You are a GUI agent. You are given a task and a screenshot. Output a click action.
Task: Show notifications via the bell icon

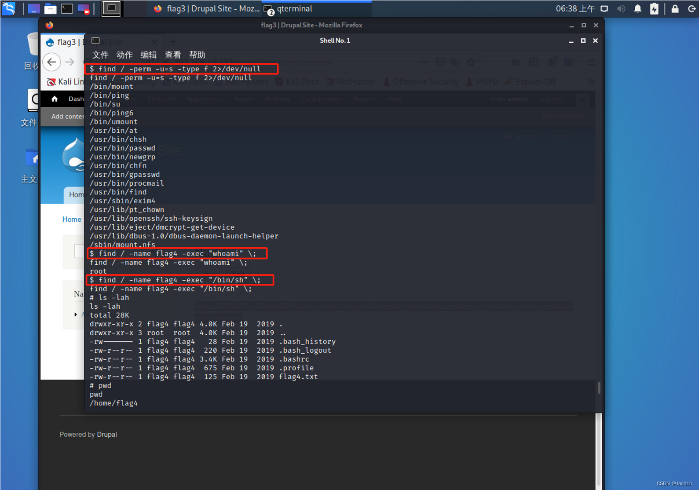click(x=637, y=9)
